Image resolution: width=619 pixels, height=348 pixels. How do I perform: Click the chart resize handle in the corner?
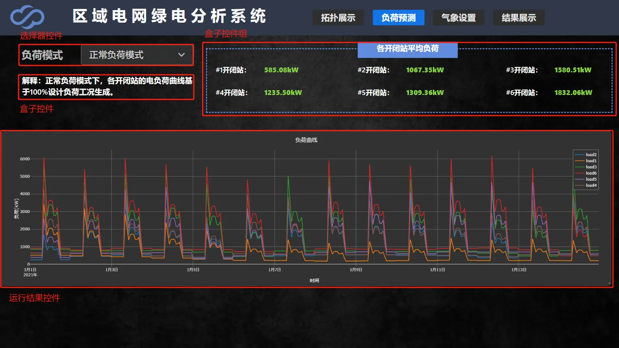tap(609, 283)
